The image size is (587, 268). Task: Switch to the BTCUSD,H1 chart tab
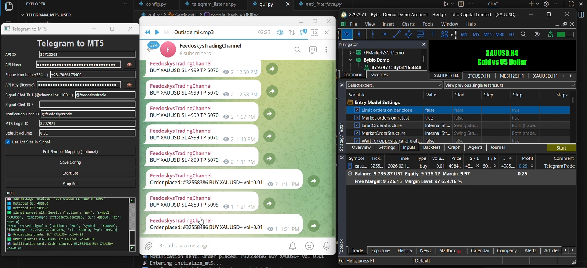coord(479,76)
